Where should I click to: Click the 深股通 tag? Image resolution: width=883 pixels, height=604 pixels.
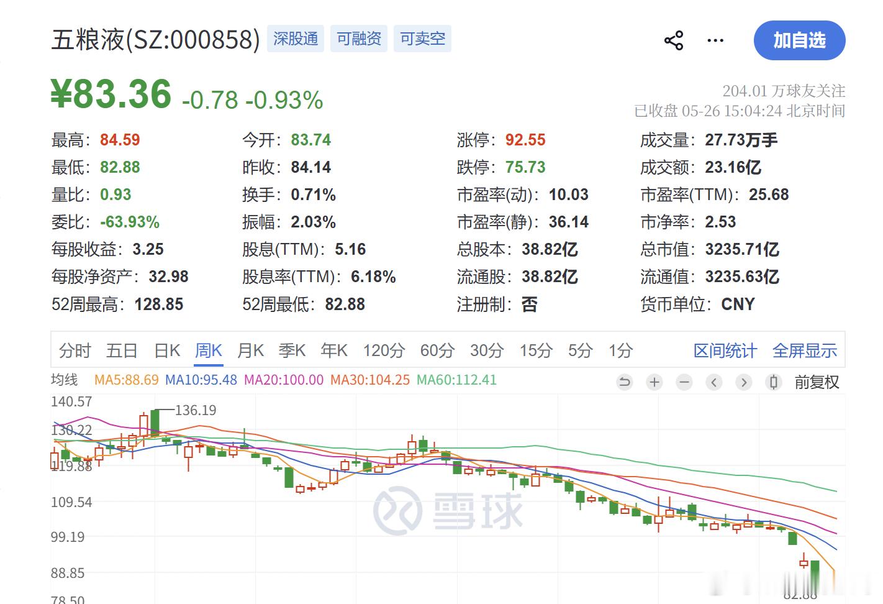coord(296,39)
